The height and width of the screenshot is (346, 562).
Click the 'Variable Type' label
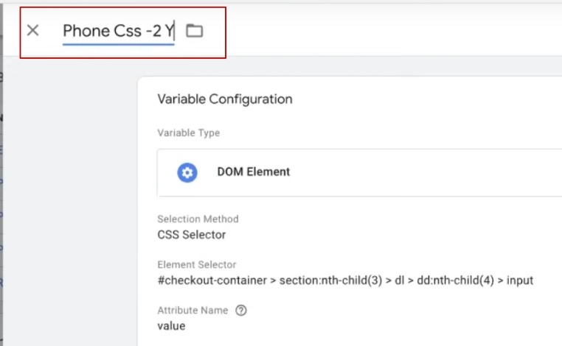[x=188, y=133]
